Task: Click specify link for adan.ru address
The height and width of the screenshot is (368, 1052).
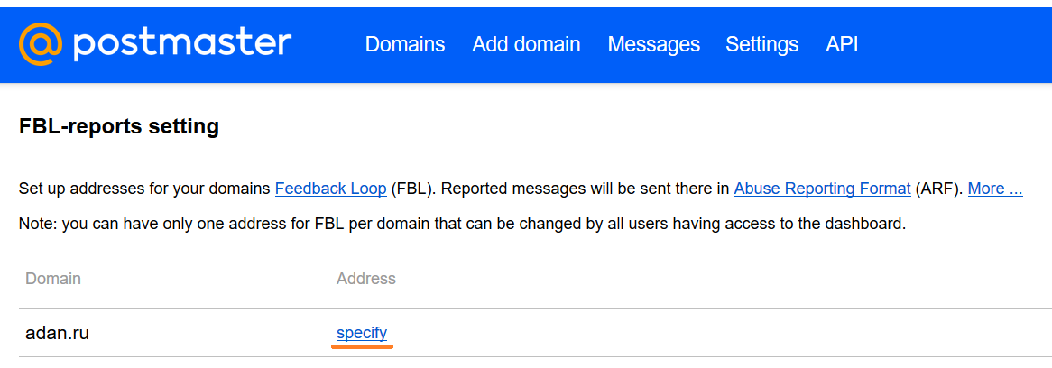Action: pos(362,333)
